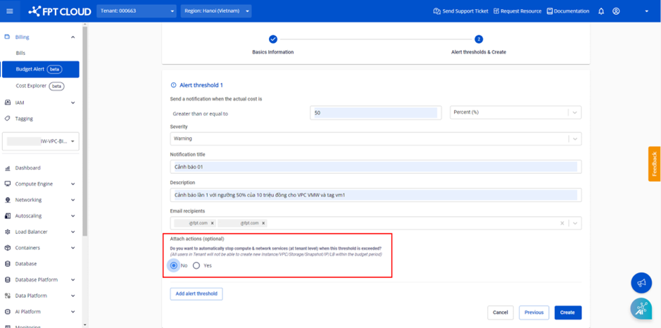Viewport: 661px width, 328px height.
Task: Go to Dashboard in sidebar
Action: click(x=27, y=168)
